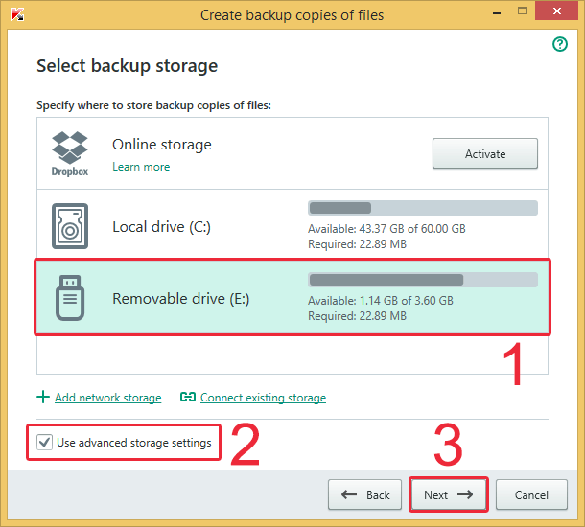585x527 pixels.
Task: Click the Local drive C: usage bar
Action: 423,208
